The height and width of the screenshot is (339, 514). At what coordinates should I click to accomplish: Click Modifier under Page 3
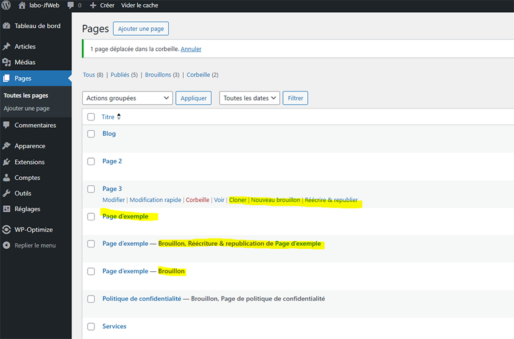114,200
